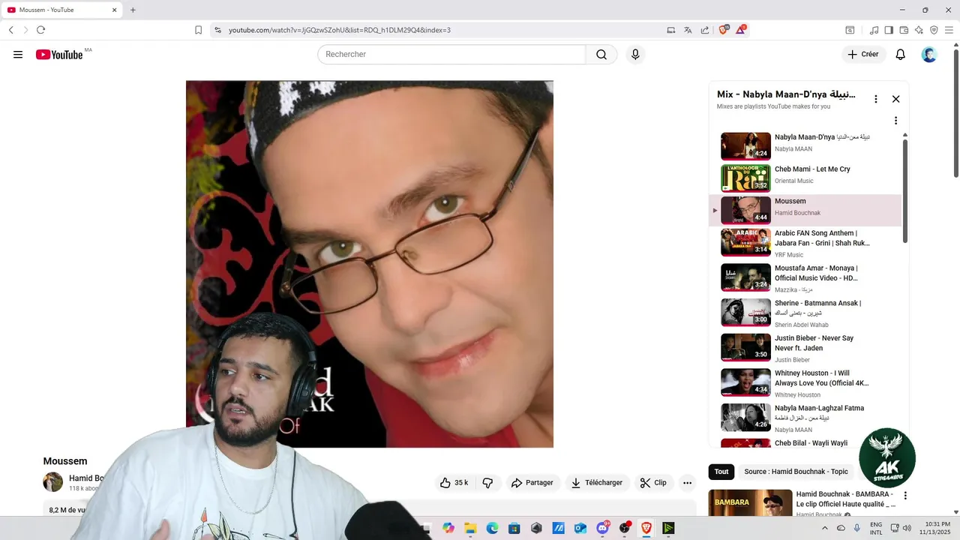This screenshot has width=960, height=540.
Task: Open the YouTube guide hamburger menu
Action: [x=18, y=55]
